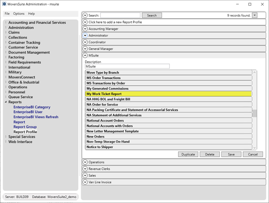Click the Save button

(231, 154)
